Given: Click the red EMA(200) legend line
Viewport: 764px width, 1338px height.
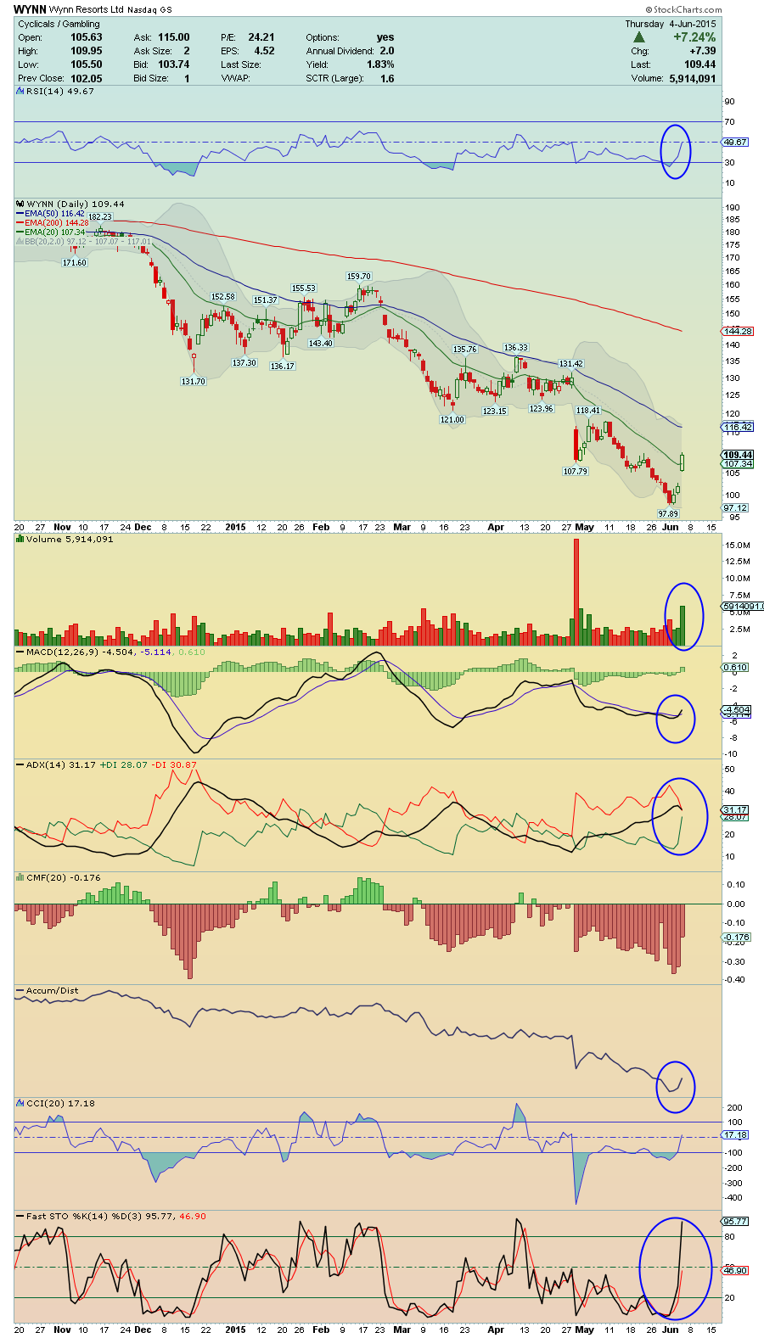Looking at the screenshot, I should [20, 223].
